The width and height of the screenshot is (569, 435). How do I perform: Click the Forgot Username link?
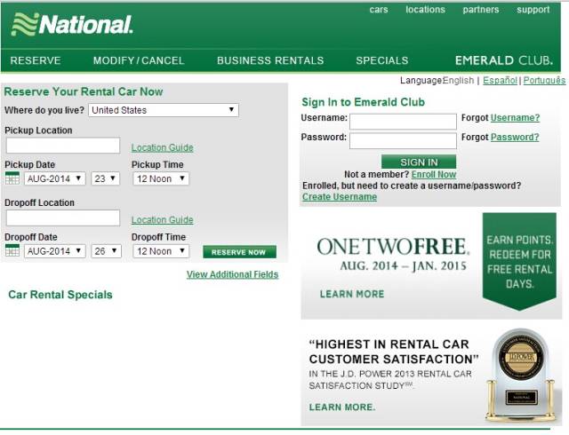point(516,118)
